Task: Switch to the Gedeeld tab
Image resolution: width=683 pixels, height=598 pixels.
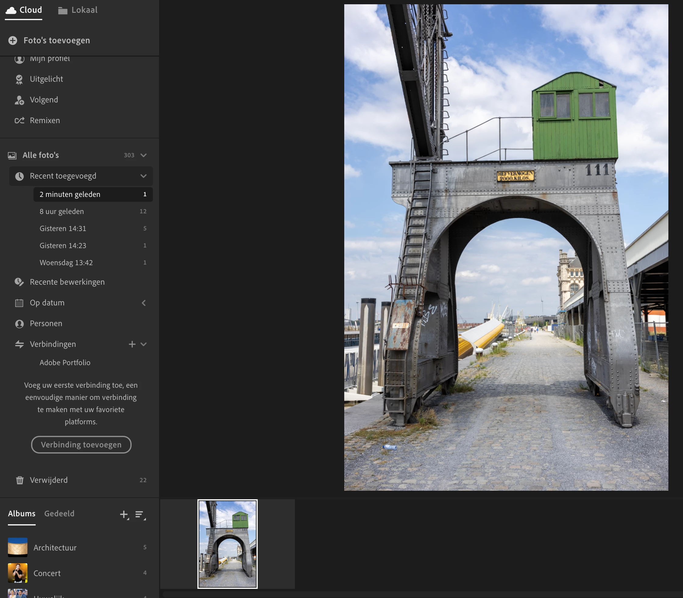Action: point(59,514)
